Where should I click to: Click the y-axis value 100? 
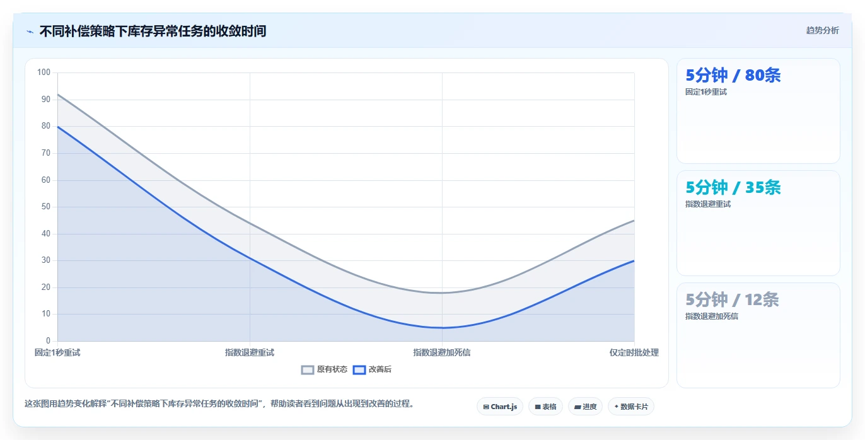click(44, 72)
